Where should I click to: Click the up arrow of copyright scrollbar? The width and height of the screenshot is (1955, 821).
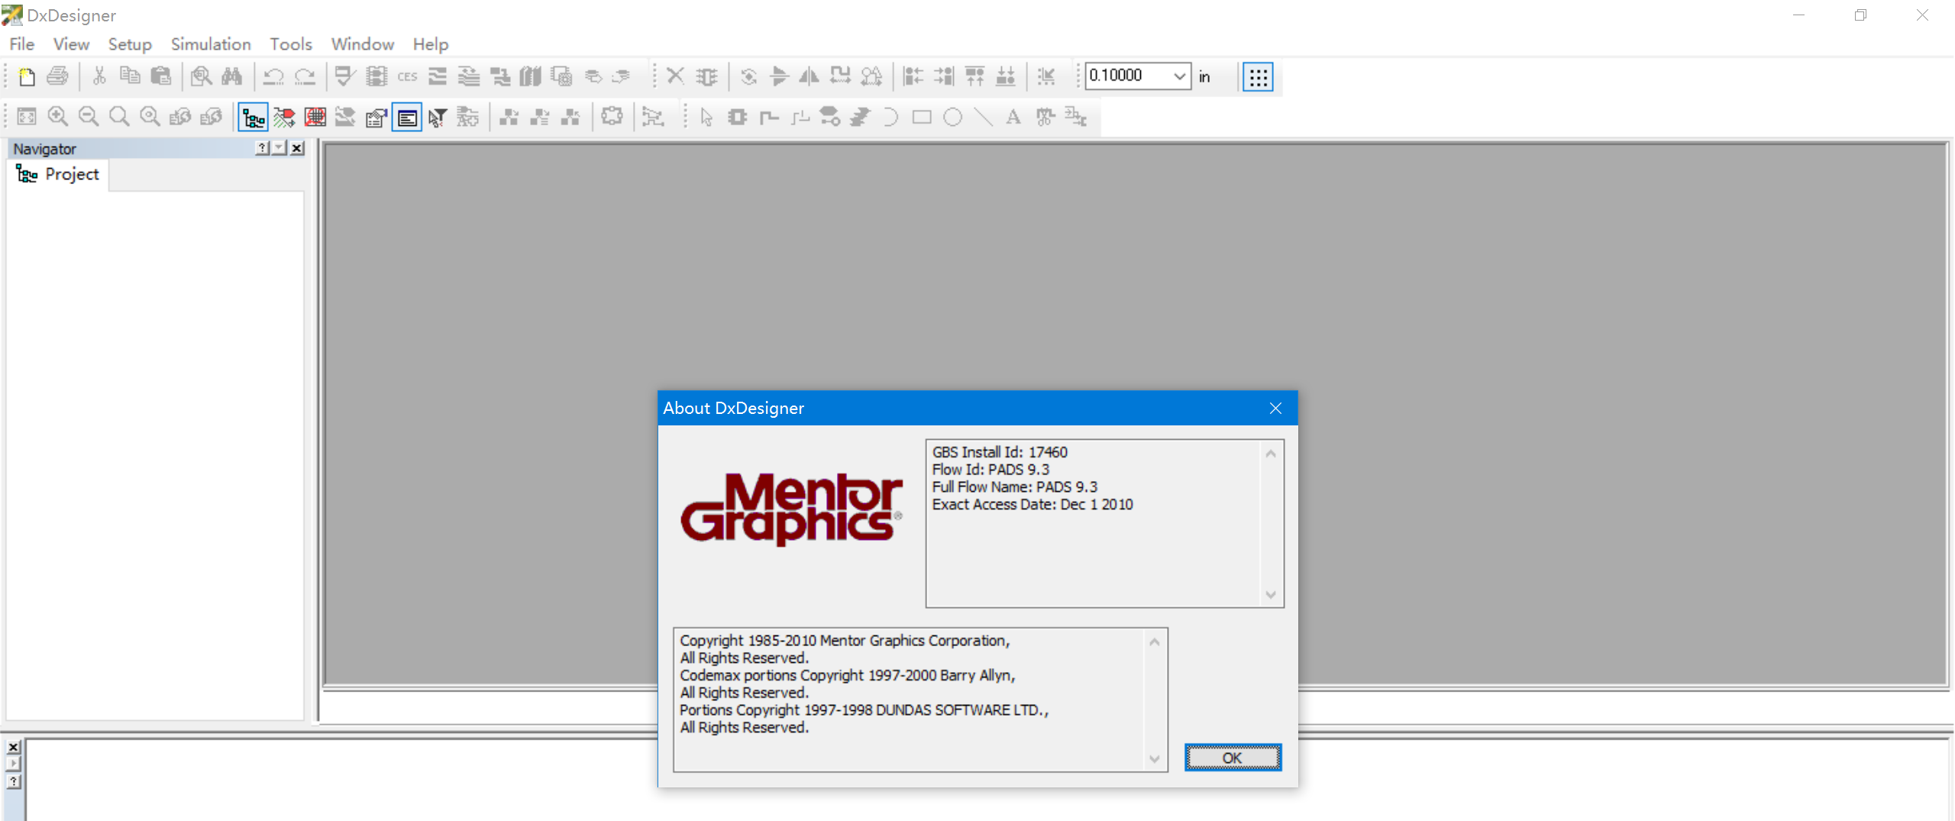coord(1155,642)
